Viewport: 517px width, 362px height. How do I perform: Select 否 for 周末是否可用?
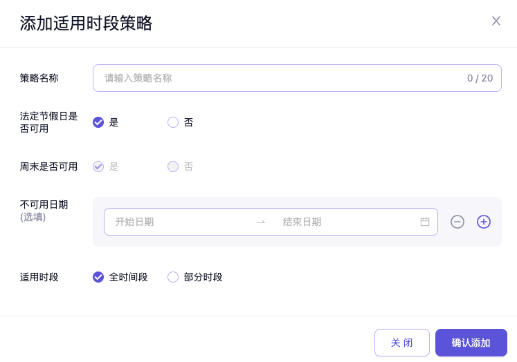173,166
